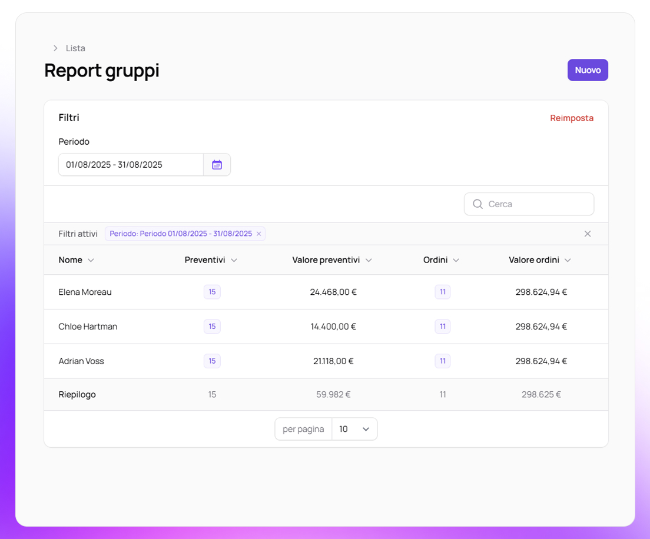Open the per pagina dropdown
The height and width of the screenshot is (539, 650).
click(354, 429)
